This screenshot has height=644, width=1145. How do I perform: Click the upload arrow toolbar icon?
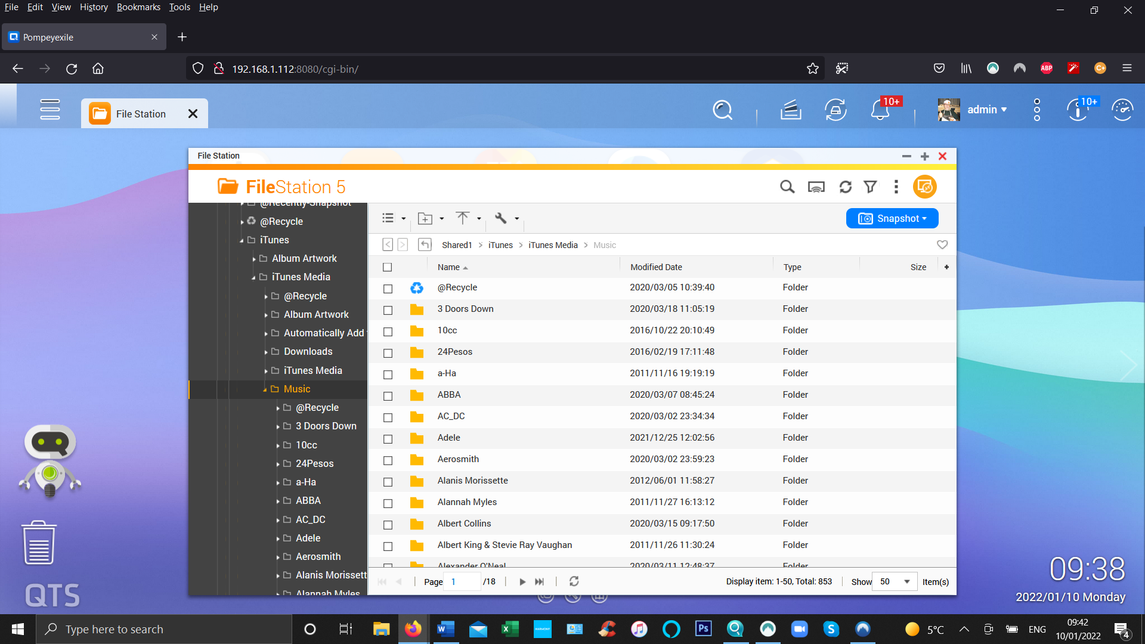(463, 218)
